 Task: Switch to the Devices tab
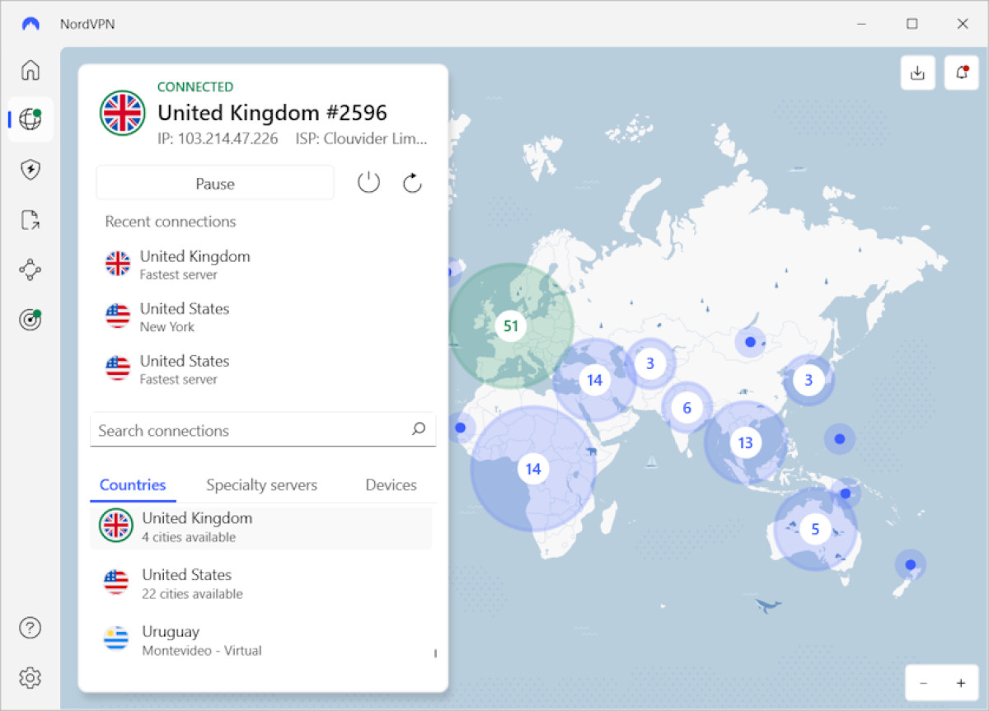pos(391,485)
